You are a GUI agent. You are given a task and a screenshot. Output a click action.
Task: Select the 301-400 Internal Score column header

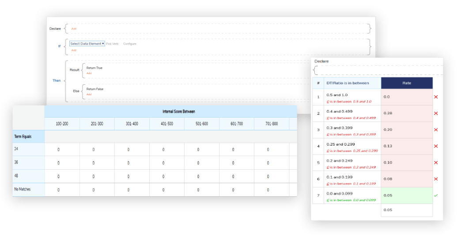[132, 124]
